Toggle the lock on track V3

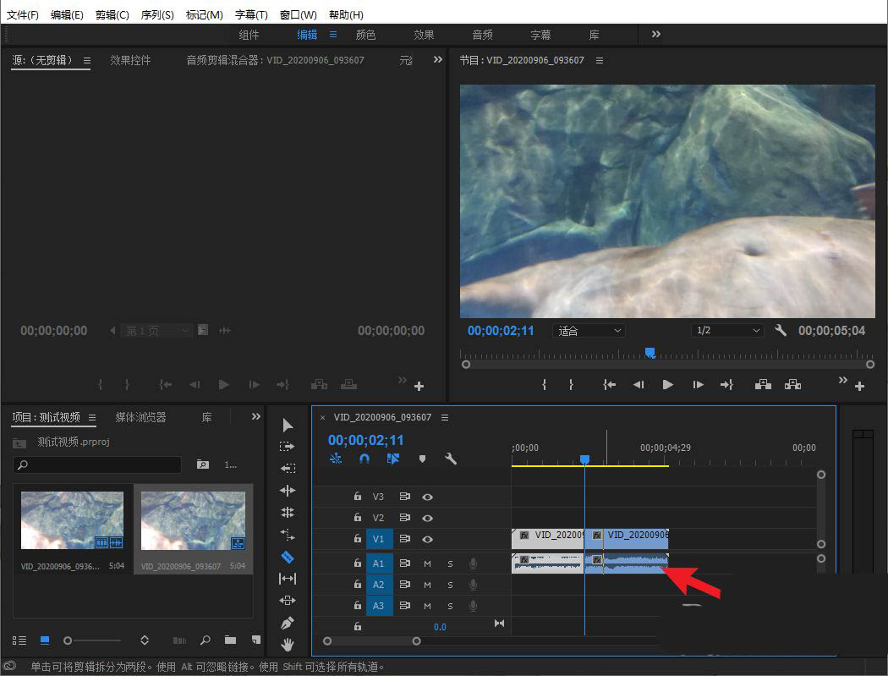click(x=358, y=497)
